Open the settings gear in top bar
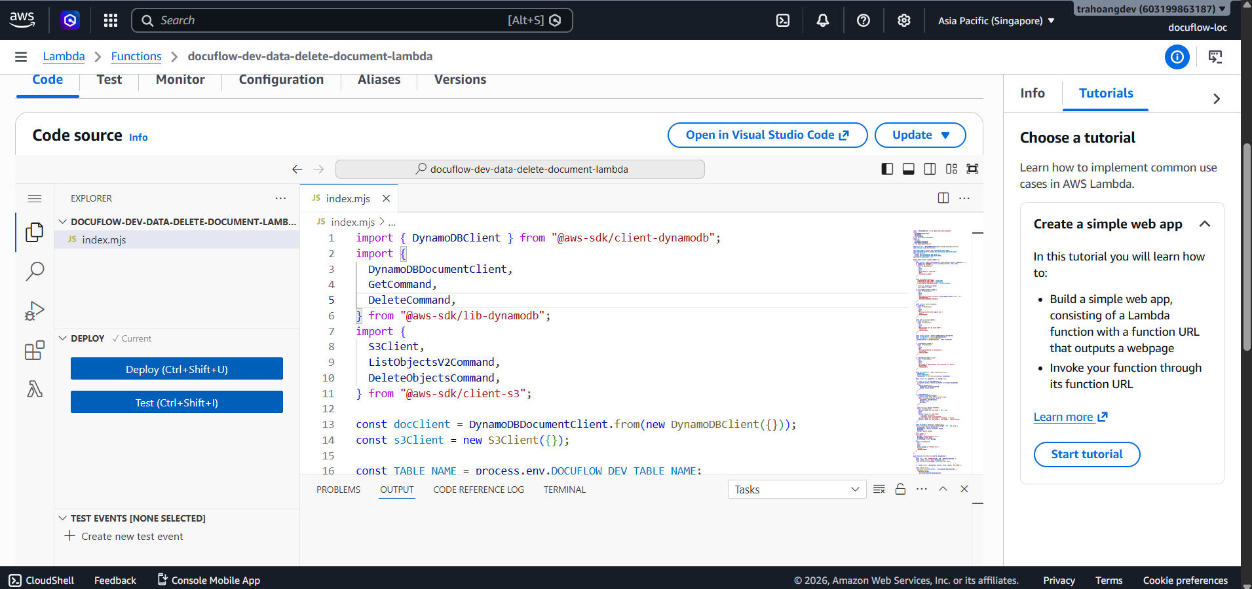The image size is (1252, 589). click(x=904, y=20)
